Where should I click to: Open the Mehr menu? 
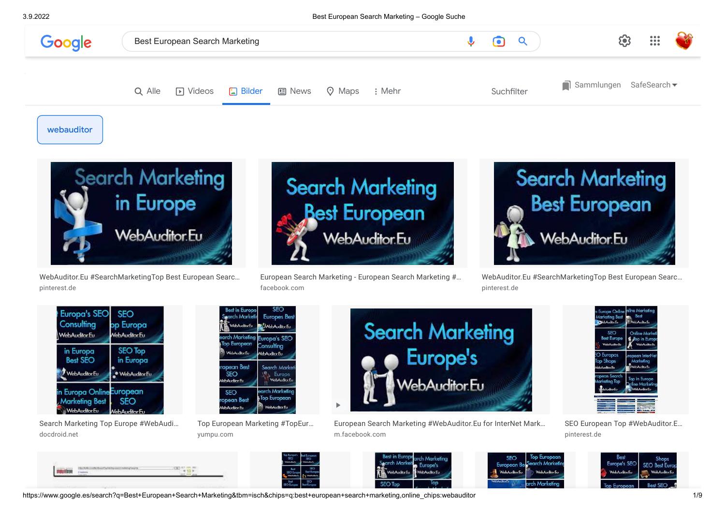(386, 91)
